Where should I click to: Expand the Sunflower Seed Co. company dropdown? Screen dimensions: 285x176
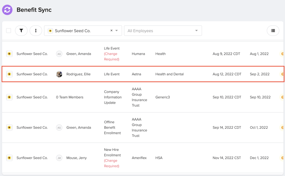point(117,31)
